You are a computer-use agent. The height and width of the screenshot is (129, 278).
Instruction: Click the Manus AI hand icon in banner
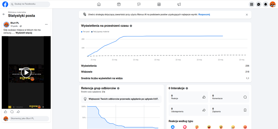click(x=84, y=15)
